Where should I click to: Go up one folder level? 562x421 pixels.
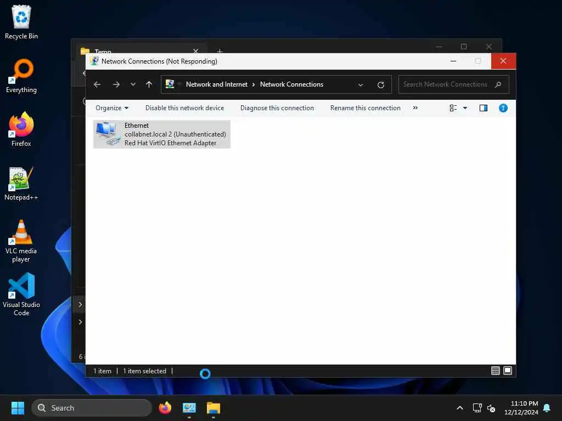(149, 84)
